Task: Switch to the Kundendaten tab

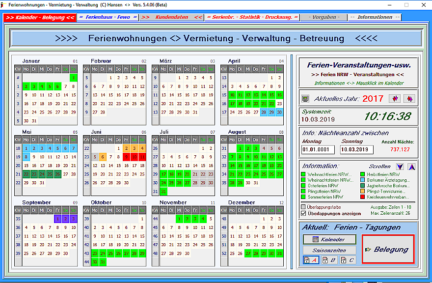Action: tap(171, 17)
